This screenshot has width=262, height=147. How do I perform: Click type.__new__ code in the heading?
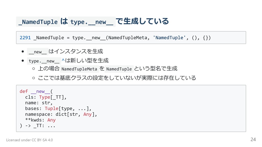pyautogui.click(x=92, y=22)
